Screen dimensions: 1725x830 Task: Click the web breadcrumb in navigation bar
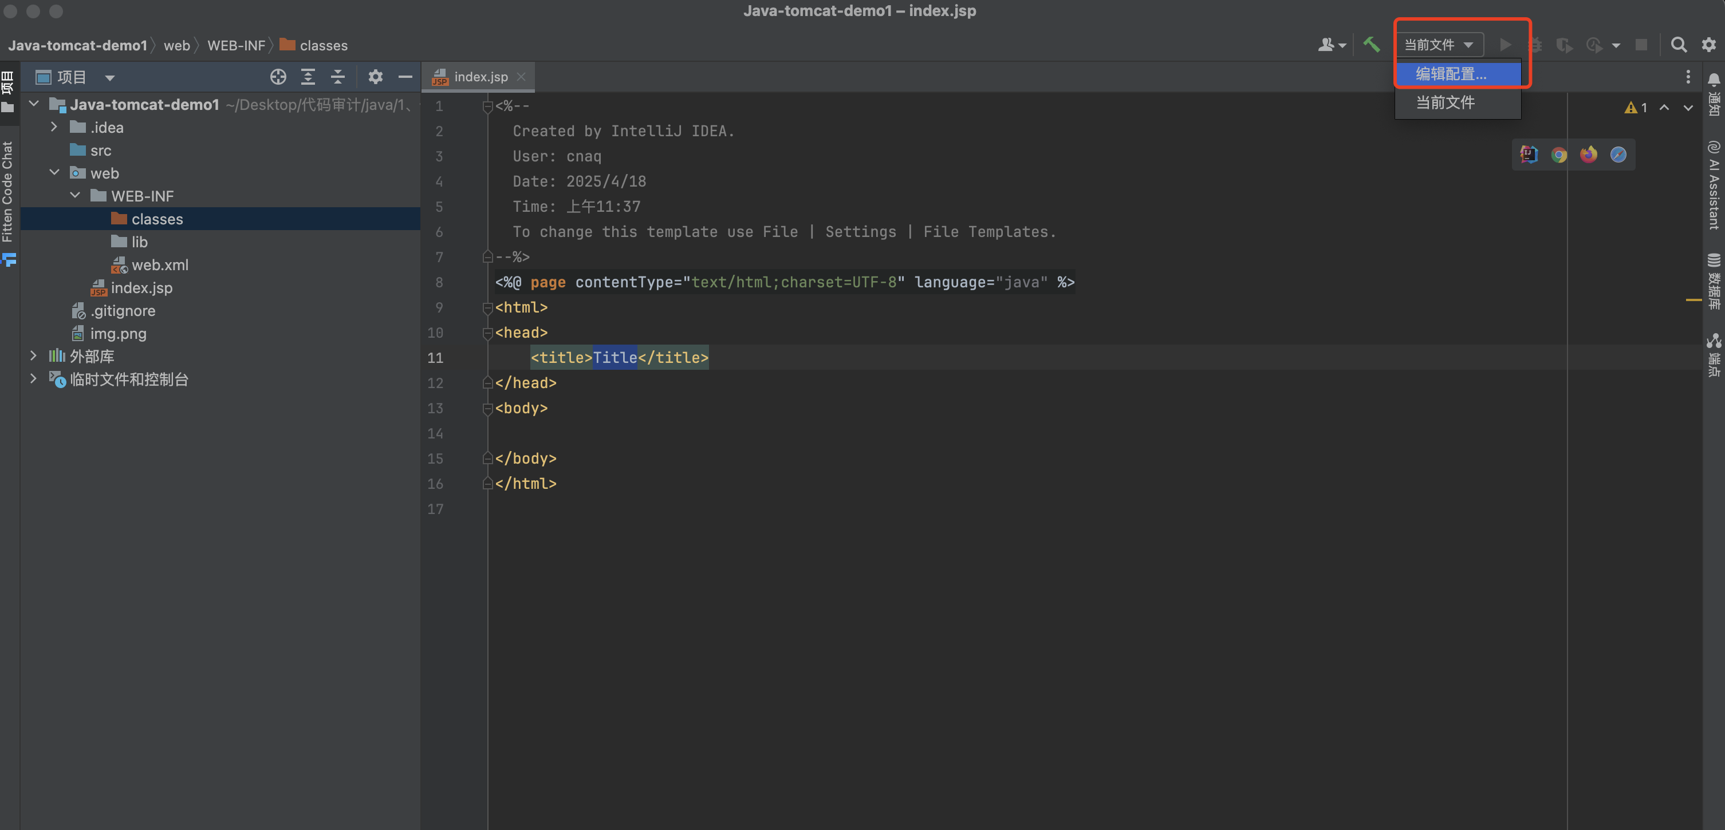click(x=177, y=46)
